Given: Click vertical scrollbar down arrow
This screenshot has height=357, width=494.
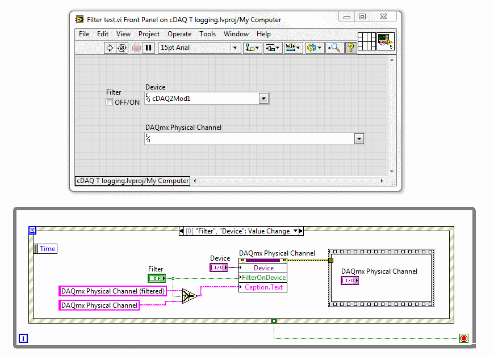Looking at the screenshot, I should (392, 172).
